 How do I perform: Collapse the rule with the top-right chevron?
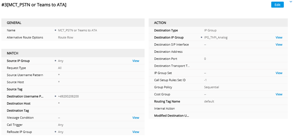coord(291,2)
